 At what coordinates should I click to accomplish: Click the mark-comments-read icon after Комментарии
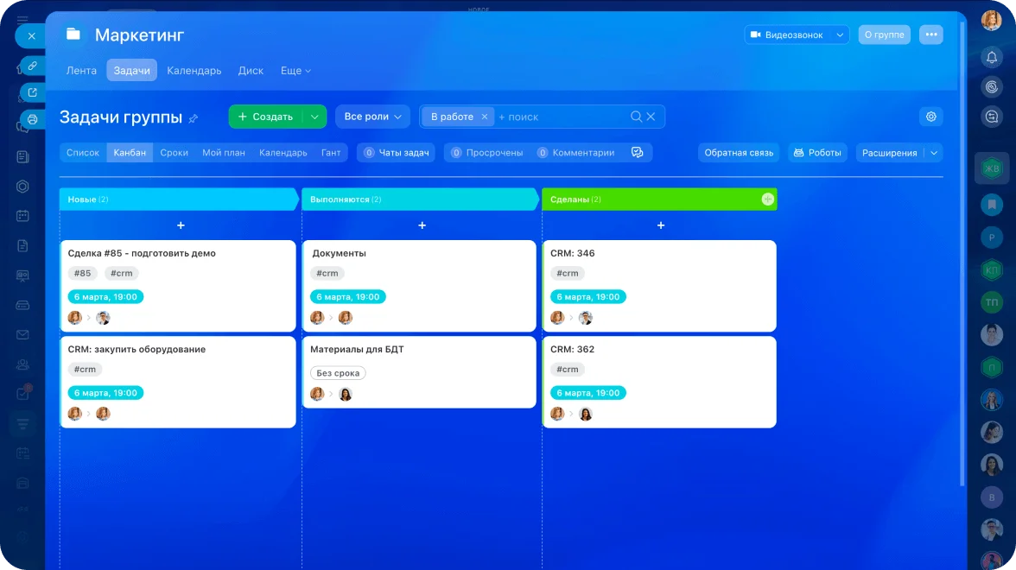[638, 153]
